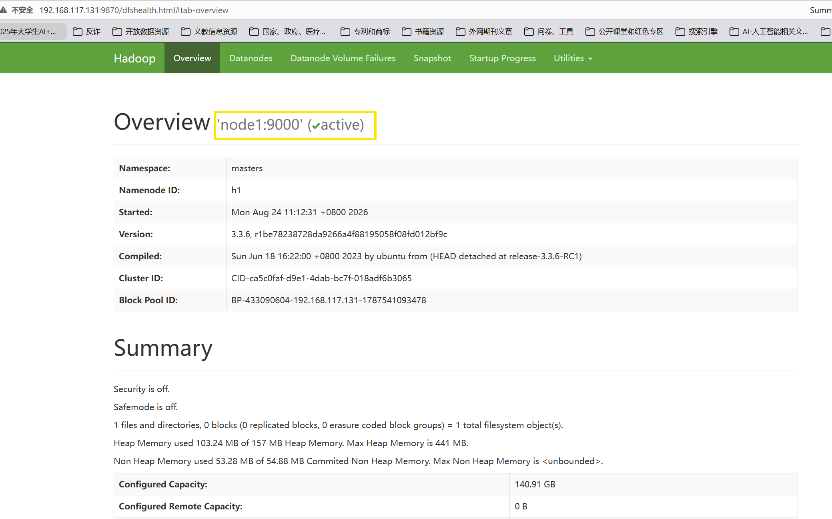Click the Compiled: row label
This screenshot has width=832, height=519.
coord(140,256)
